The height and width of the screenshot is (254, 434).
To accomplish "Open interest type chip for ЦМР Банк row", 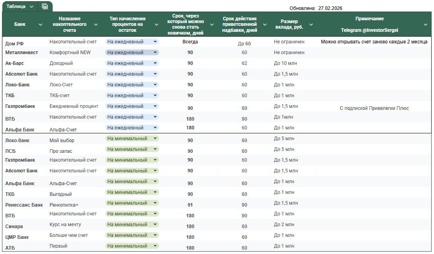I will (x=132, y=235).
